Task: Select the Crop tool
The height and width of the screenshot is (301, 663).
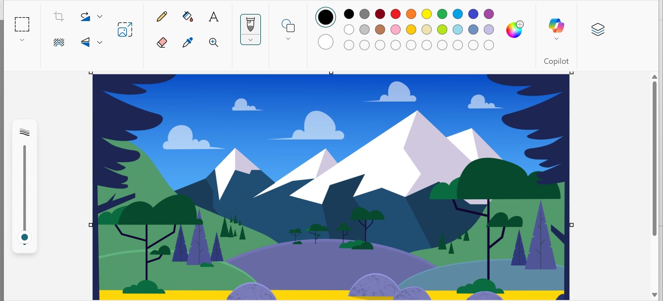Action: (x=59, y=17)
